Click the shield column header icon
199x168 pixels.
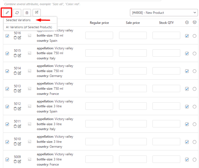tap(195, 23)
